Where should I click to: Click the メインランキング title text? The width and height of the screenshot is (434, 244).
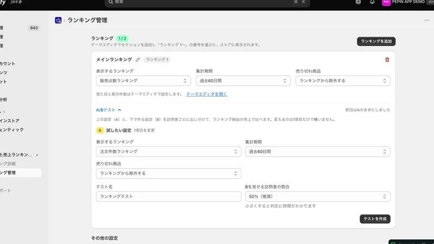(x=114, y=60)
